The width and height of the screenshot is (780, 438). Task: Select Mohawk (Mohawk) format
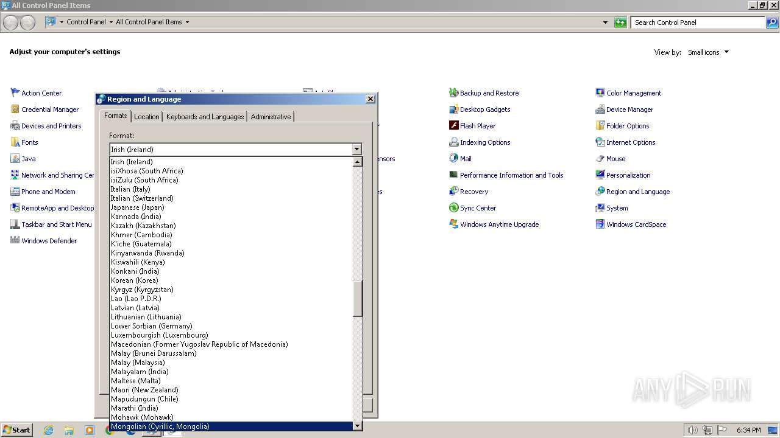(232, 417)
